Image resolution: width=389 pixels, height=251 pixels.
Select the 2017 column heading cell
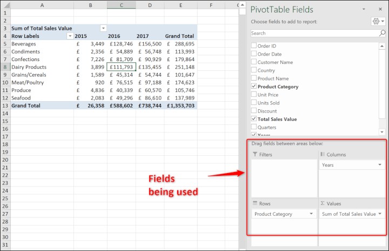tap(150, 36)
